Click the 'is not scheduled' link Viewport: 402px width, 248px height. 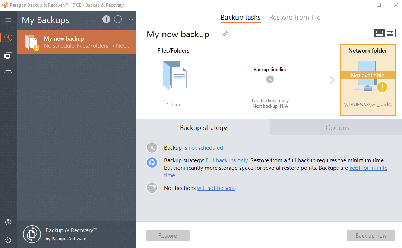pos(203,148)
